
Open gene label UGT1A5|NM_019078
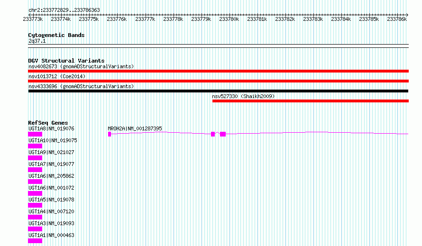51,200
